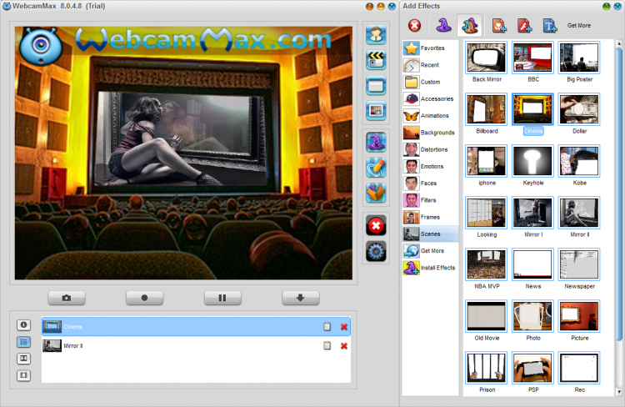The image size is (625, 407).
Task: Open the Frames category
Action: (430, 217)
